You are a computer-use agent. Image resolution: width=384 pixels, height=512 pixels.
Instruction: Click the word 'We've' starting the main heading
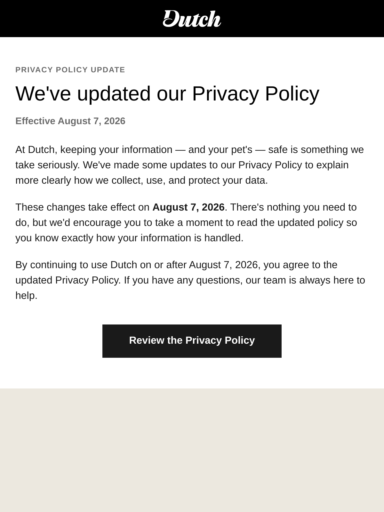[x=43, y=94]
